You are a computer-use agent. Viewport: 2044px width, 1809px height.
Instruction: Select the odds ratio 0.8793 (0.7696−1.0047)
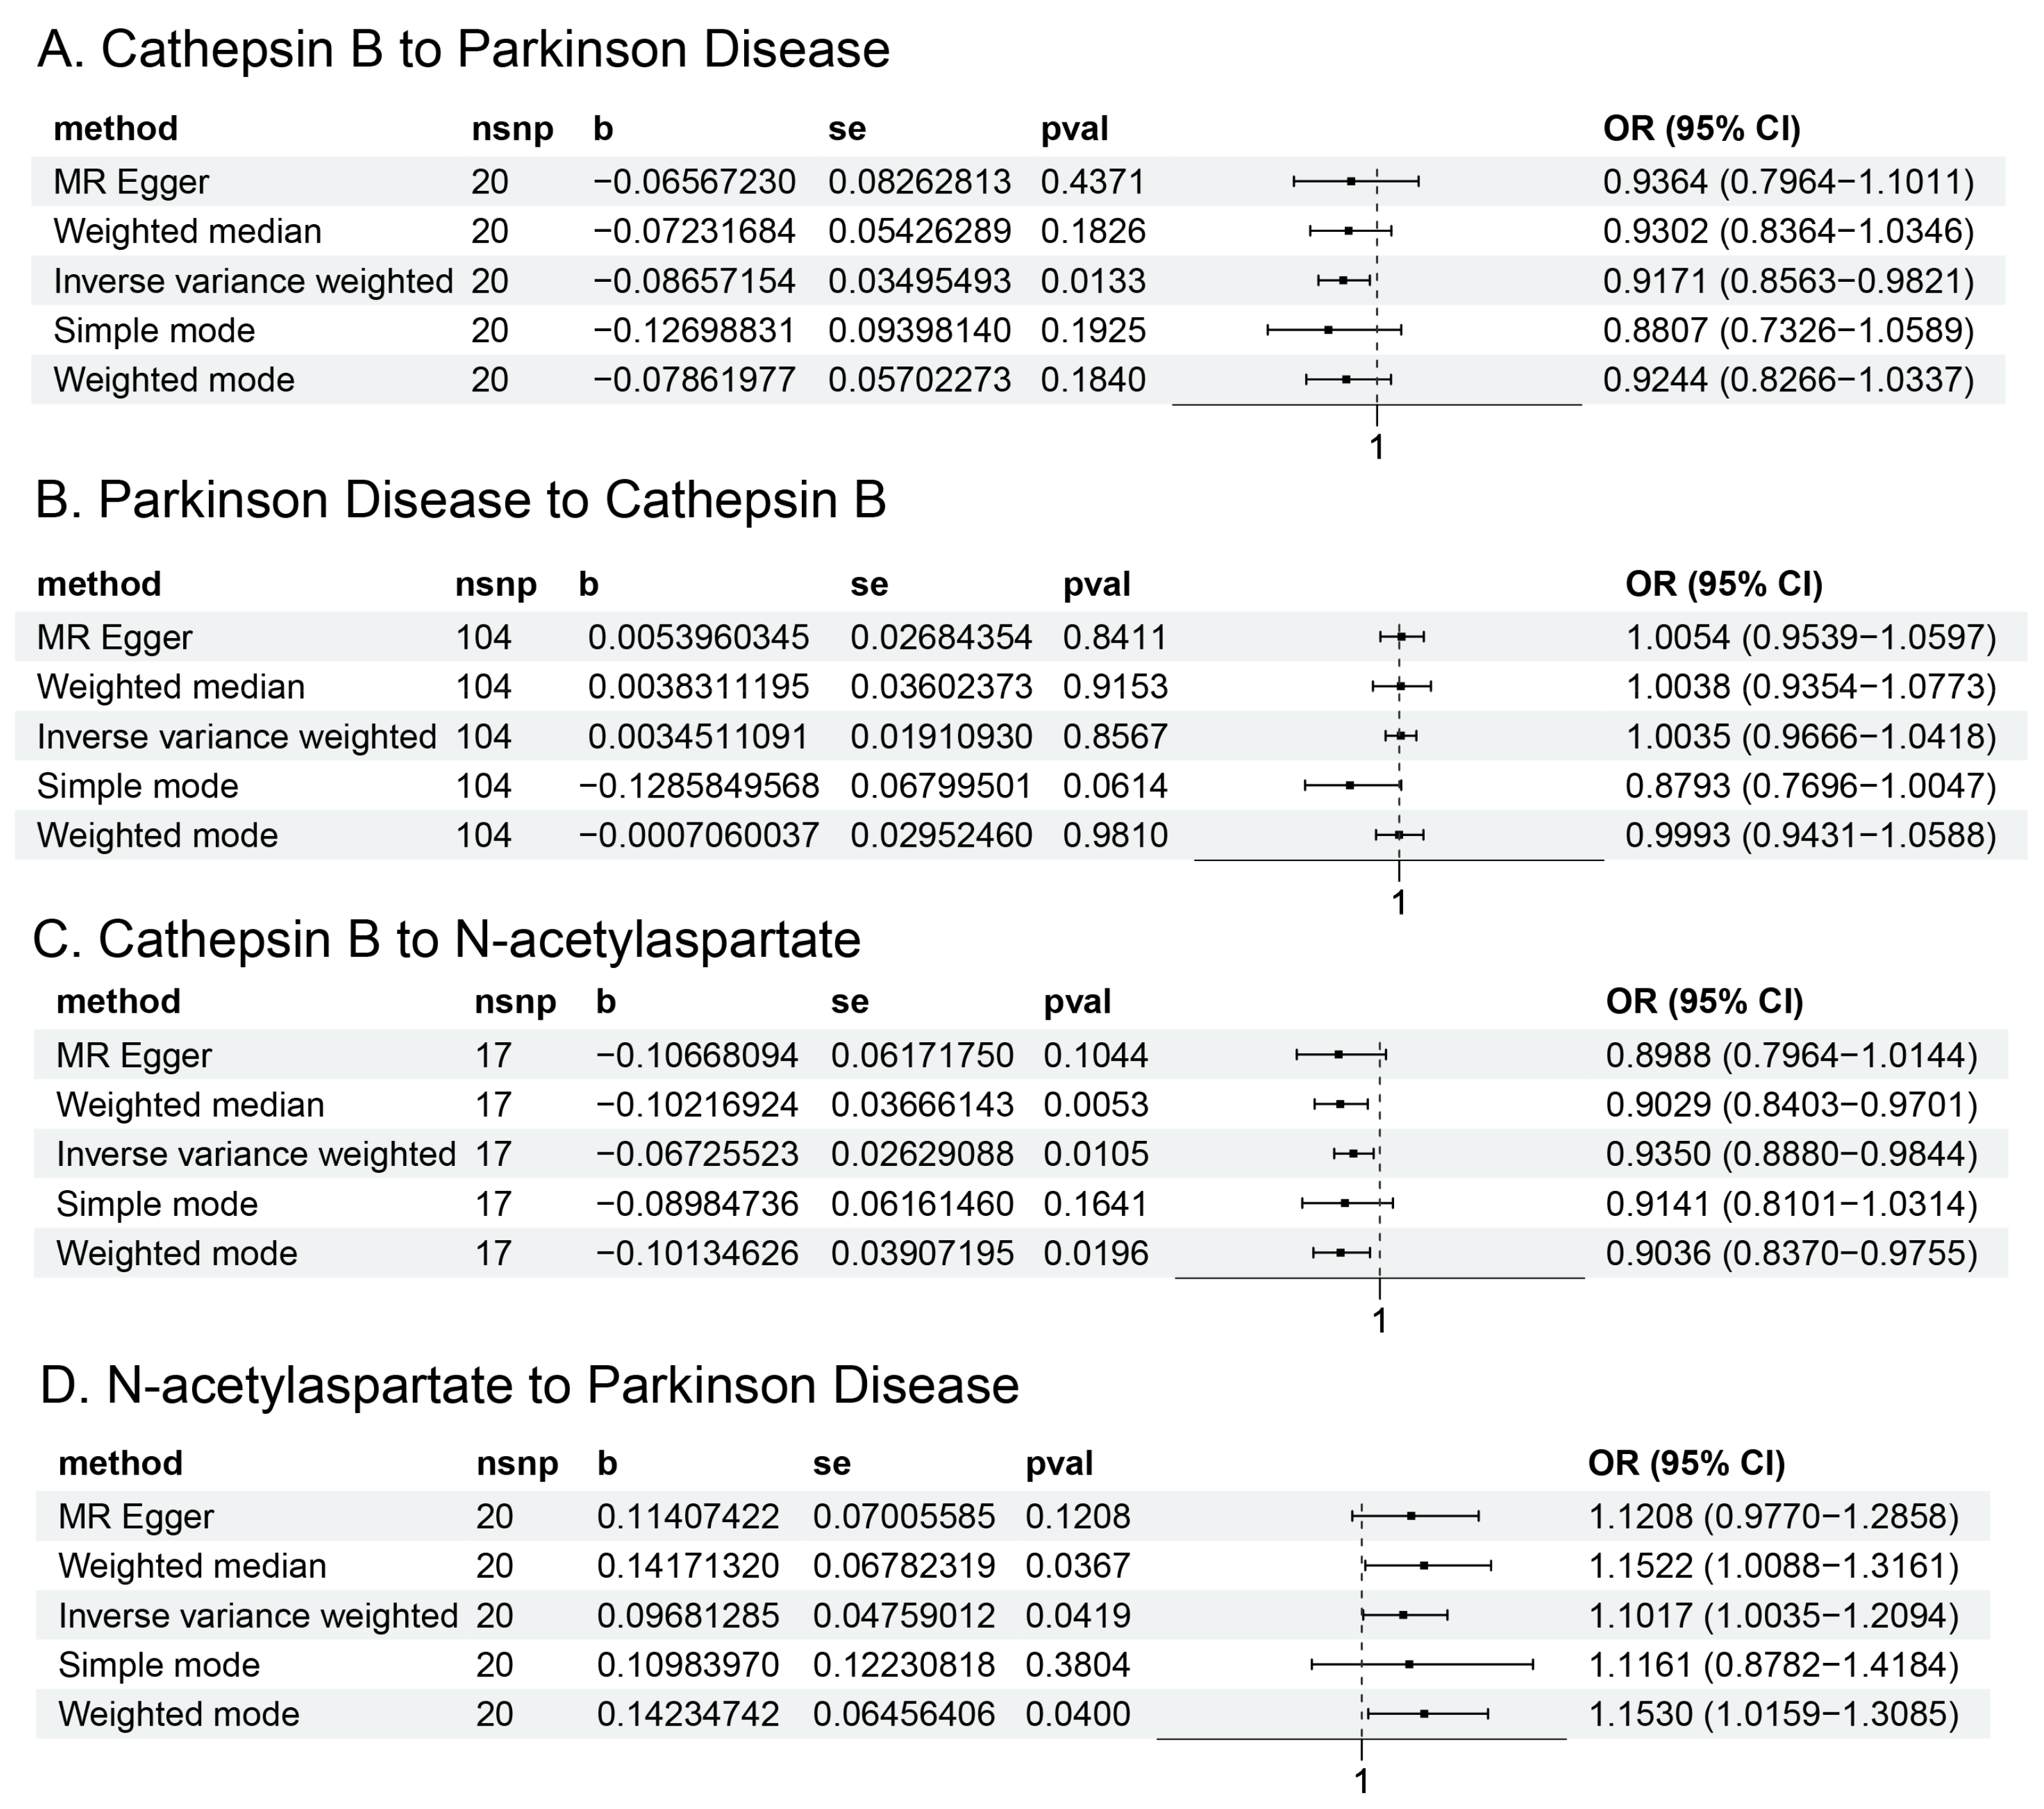click(x=1810, y=787)
